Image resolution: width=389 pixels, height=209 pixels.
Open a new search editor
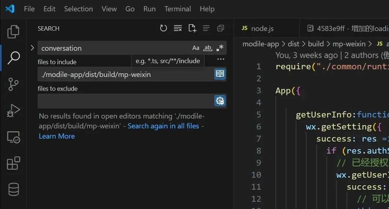coord(192,28)
